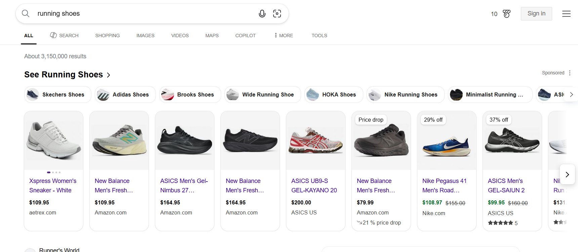Open visual search camera icon
This screenshot has height=252, width=578.
click(277, 13)
